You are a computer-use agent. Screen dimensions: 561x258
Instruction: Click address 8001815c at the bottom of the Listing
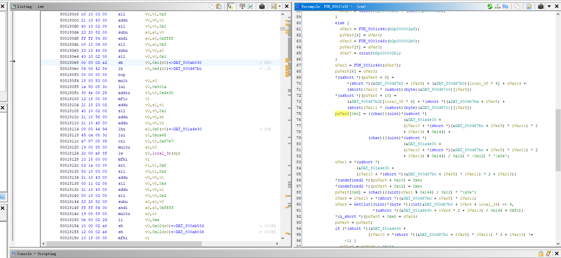pos(69,238)
